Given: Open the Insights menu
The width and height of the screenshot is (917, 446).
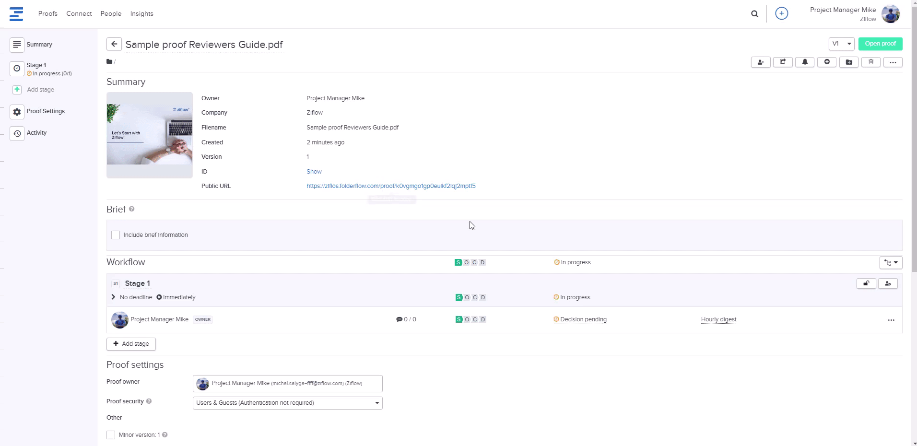Looking at the screenshot, I should coord(141,14).
